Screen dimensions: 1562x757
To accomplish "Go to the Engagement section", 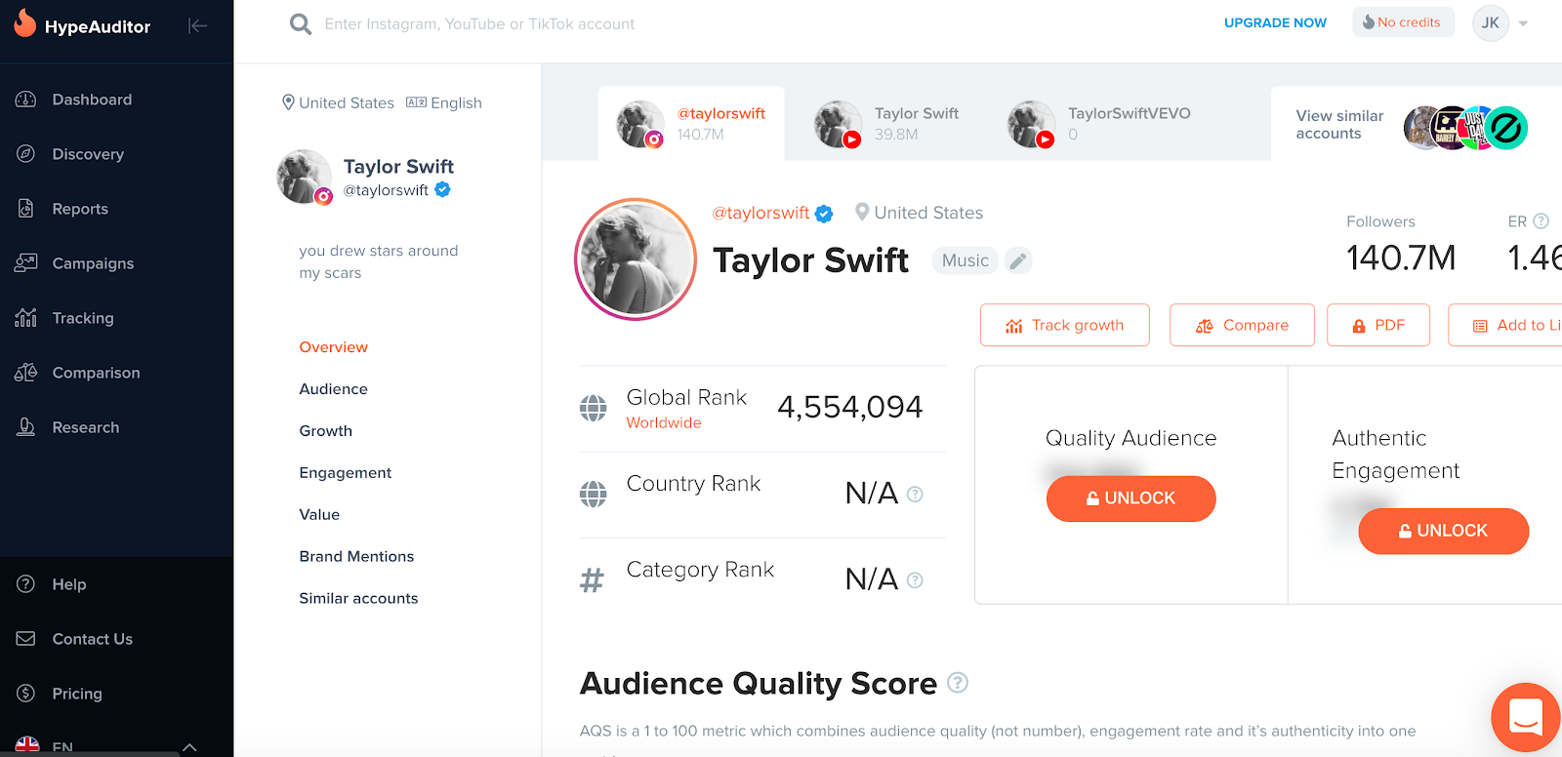I will [345, 473].
